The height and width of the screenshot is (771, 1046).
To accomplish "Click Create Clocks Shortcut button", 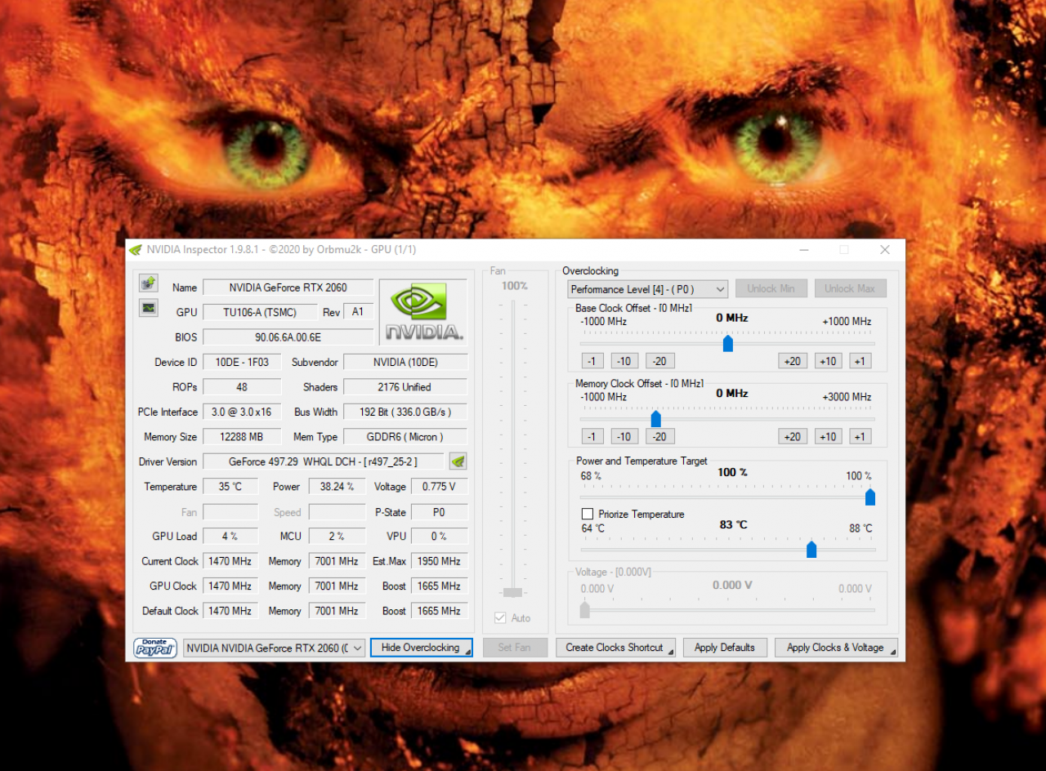I will tap(615, 648).
